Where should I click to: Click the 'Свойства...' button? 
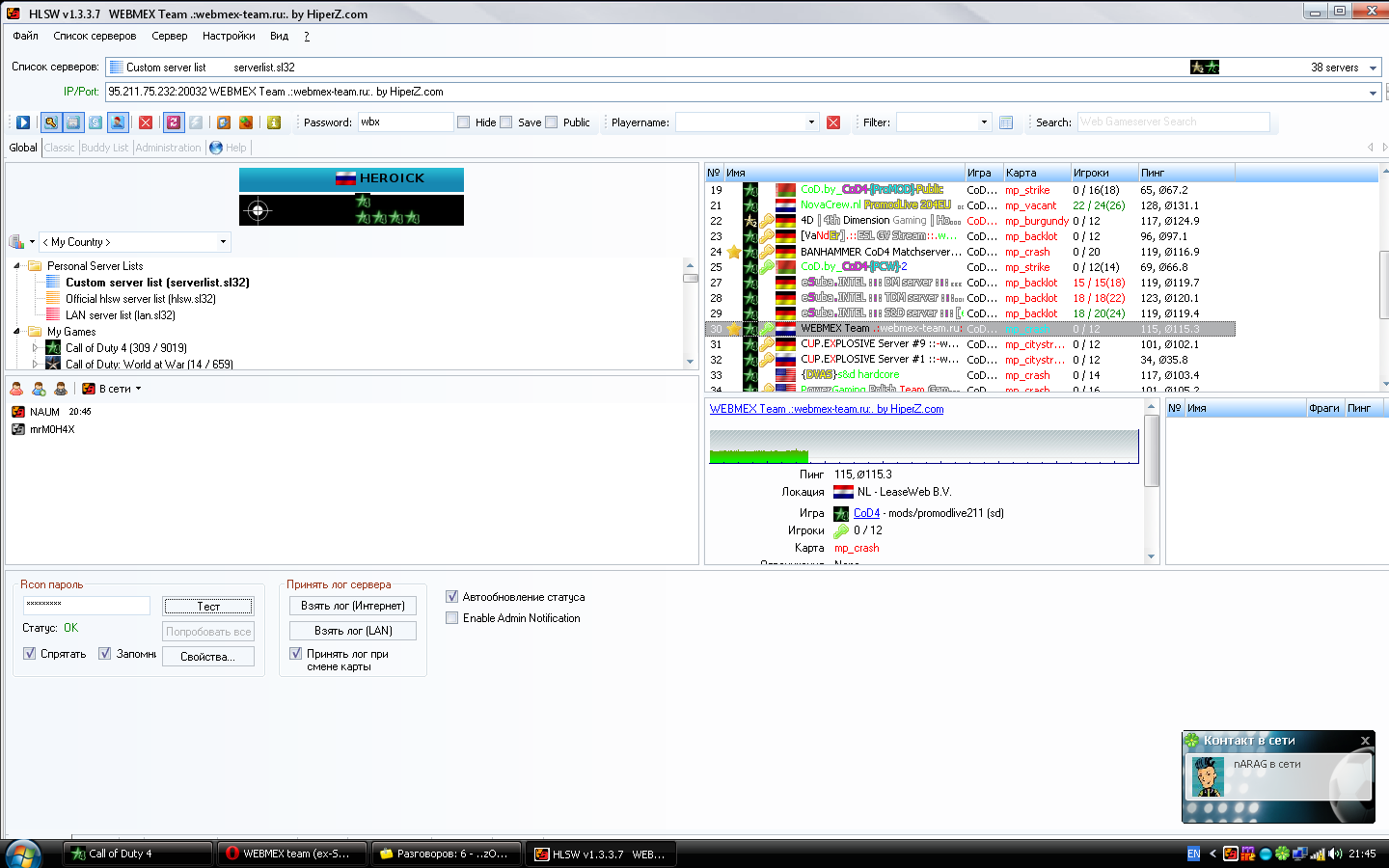(x=208, y=657)
